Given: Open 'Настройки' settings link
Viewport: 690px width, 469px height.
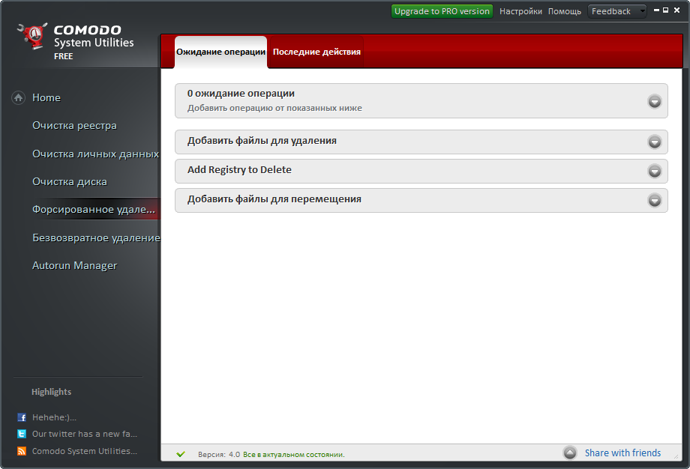Looking at the screenshot, I should coord(520,11).
